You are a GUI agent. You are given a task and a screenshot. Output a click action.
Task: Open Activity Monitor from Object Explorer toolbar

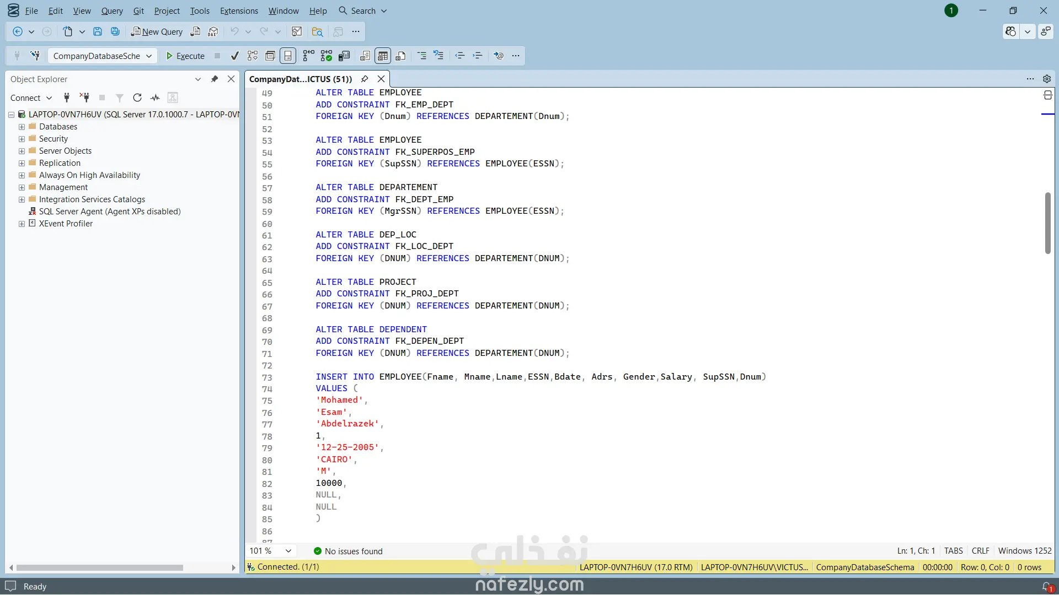(x=155, y=98)
